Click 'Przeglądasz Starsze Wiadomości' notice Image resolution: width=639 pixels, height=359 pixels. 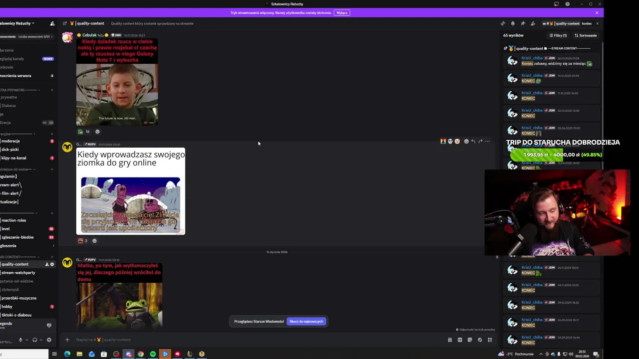[x=259, y=322]
